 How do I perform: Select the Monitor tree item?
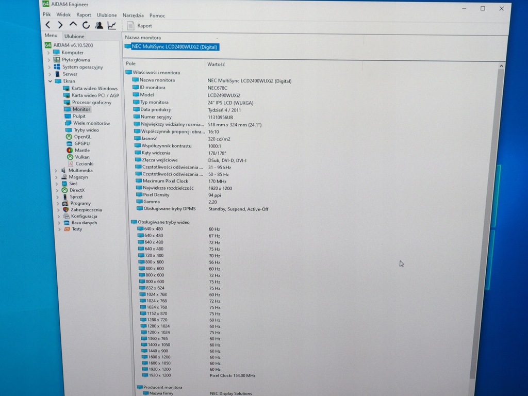pos(77,109)
